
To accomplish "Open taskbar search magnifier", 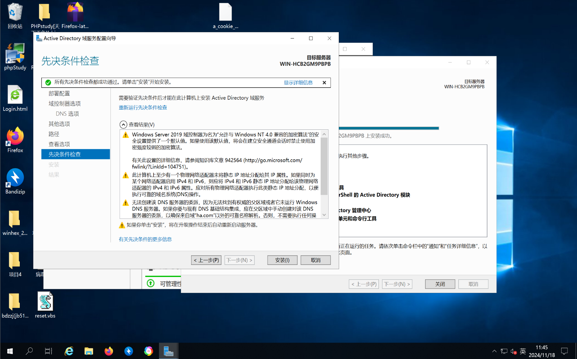I will (29, 351).
